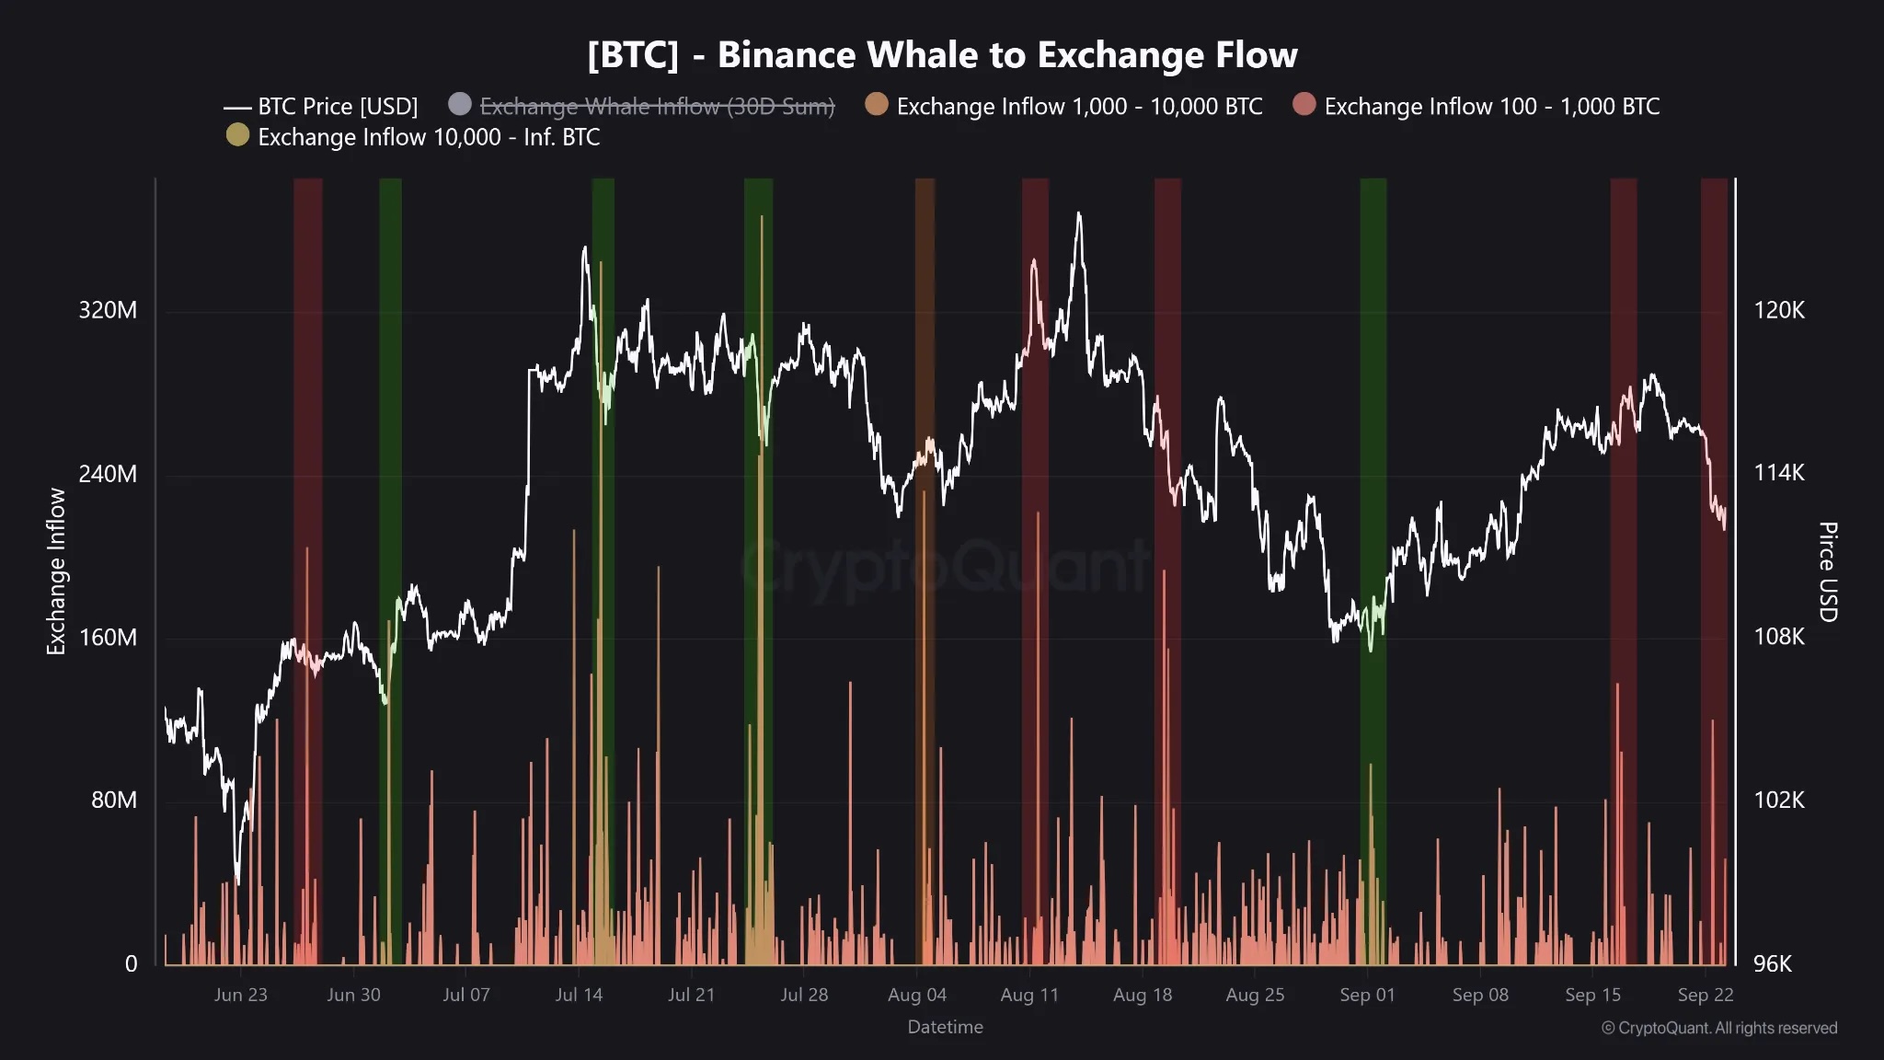Pick the Aug 11 date on the x-axis
Viewport: 1884px width, 1060px height.
tap(1029, 995)
